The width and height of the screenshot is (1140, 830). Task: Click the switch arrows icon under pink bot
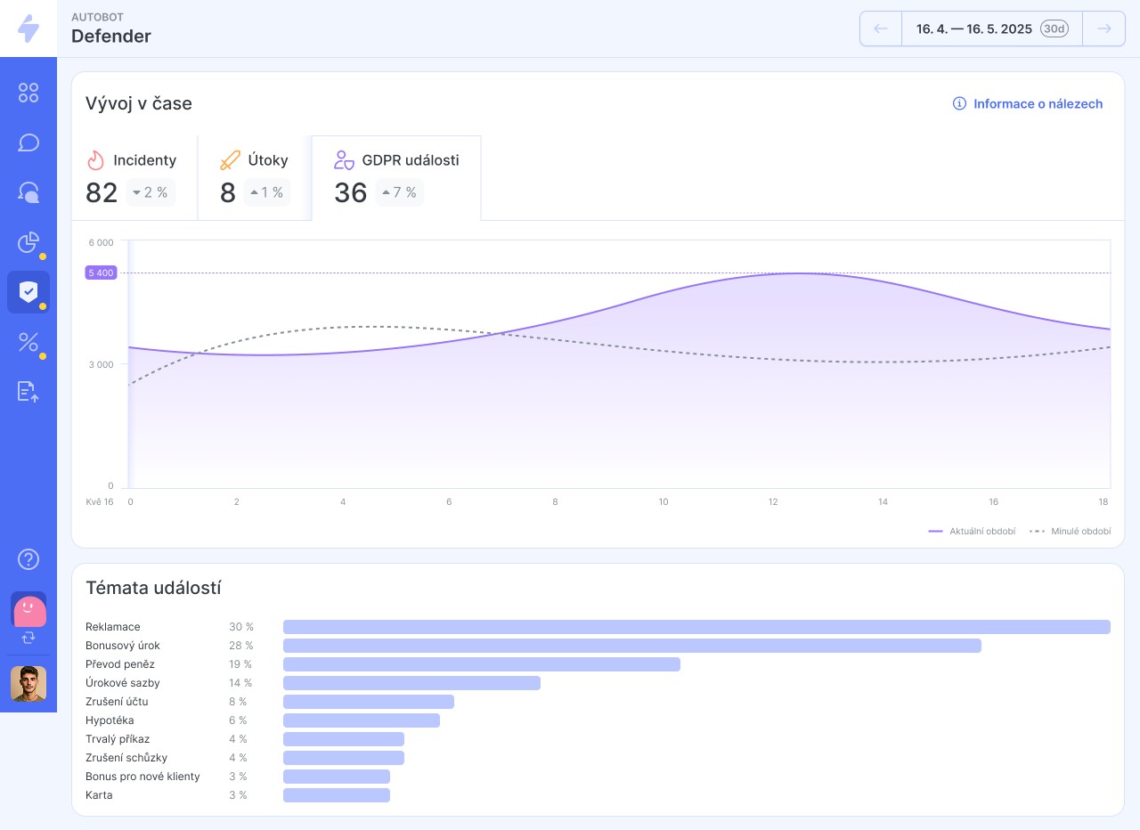(28, 638)
